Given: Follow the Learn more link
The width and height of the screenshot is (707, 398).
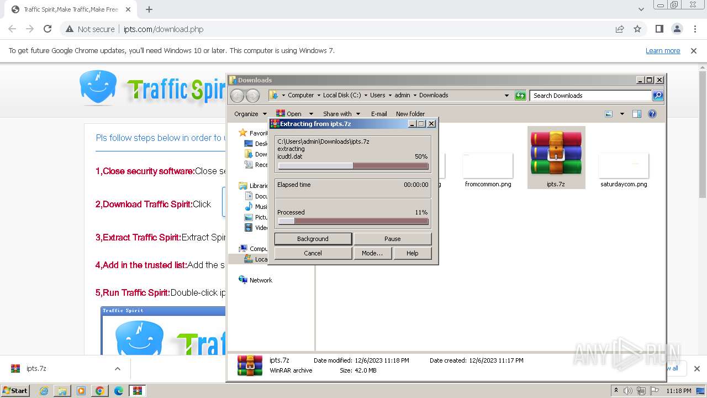Looking at the screenshot, I should (x=663, y=51).
